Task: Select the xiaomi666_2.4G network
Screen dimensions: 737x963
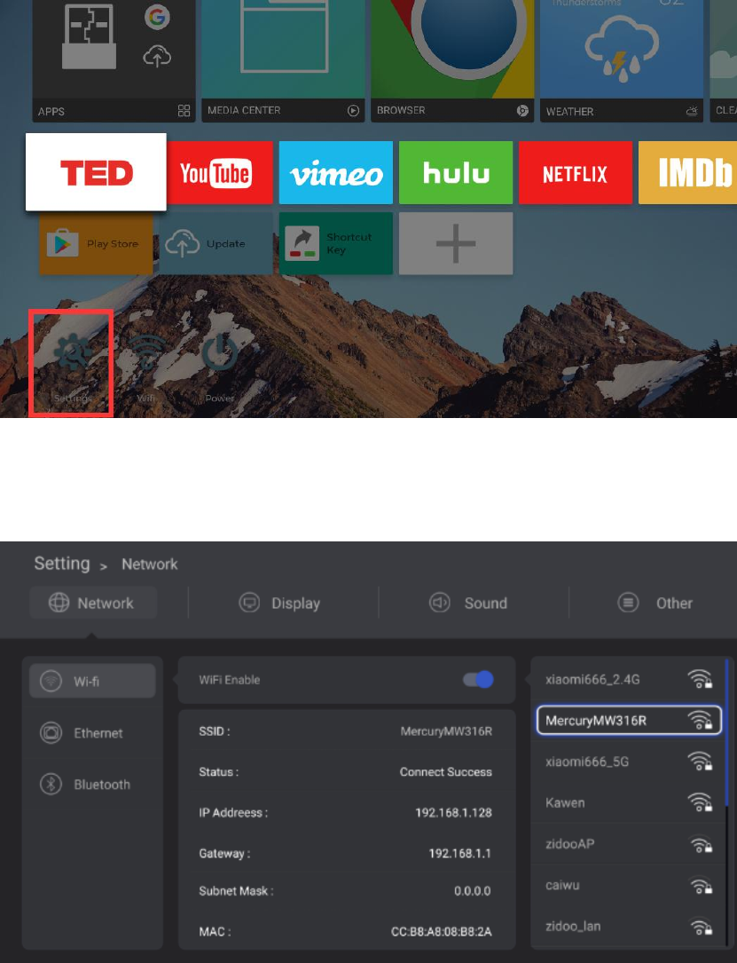Action: click(628, 679)
